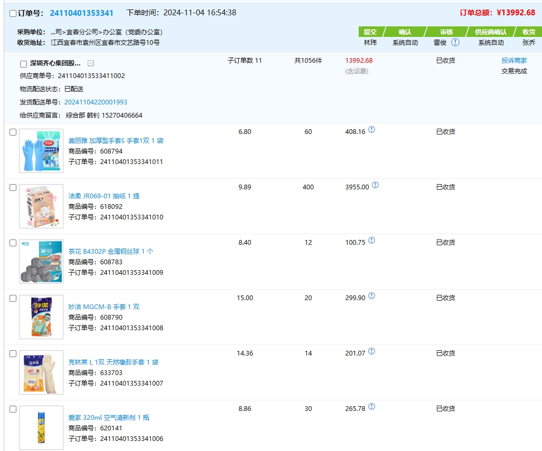Click sub-order number 24110401353341007

132,383
